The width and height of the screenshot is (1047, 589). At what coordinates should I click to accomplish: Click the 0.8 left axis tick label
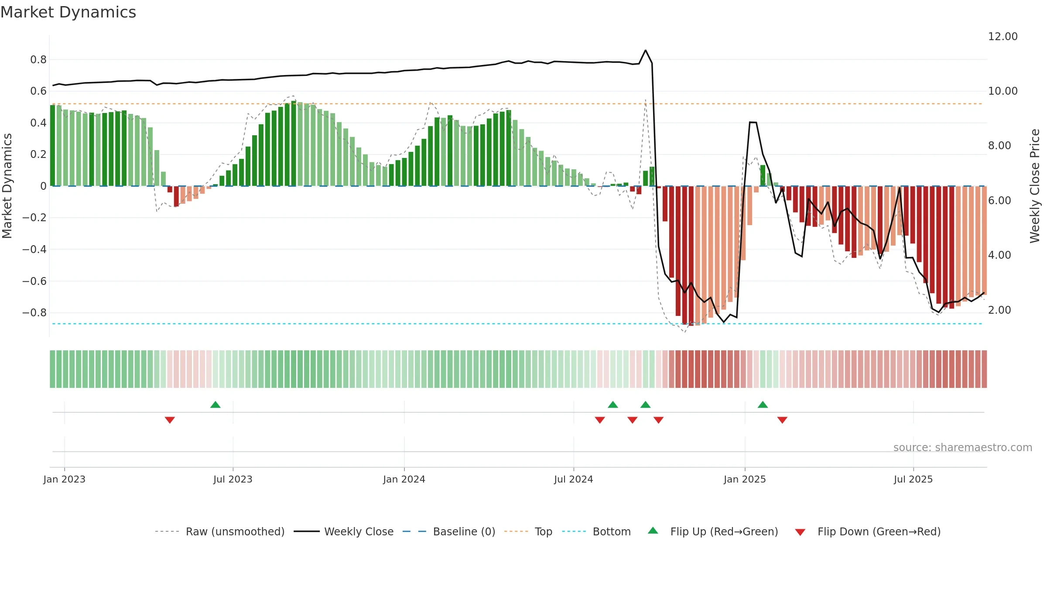pos(38,60)
